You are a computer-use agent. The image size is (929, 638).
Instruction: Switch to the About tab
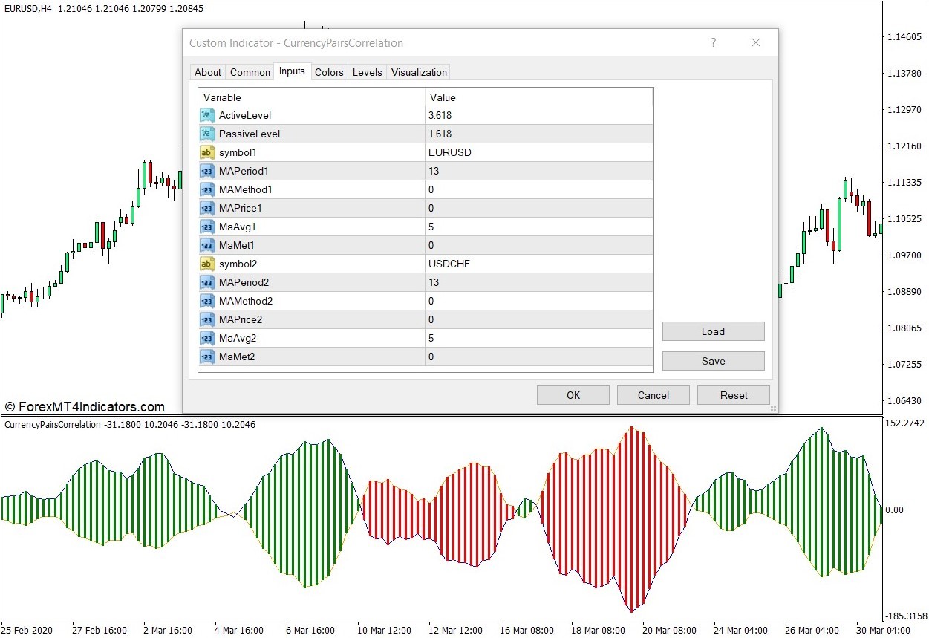click(208, 72)
